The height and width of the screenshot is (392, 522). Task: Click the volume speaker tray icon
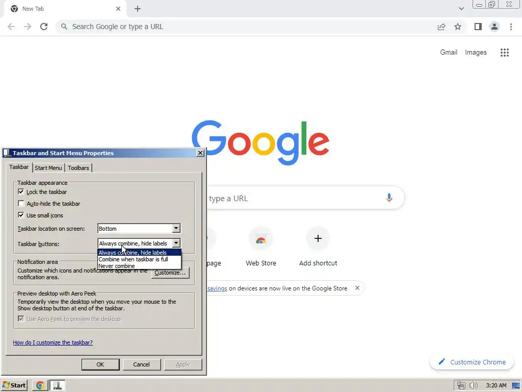click(473, 386)
